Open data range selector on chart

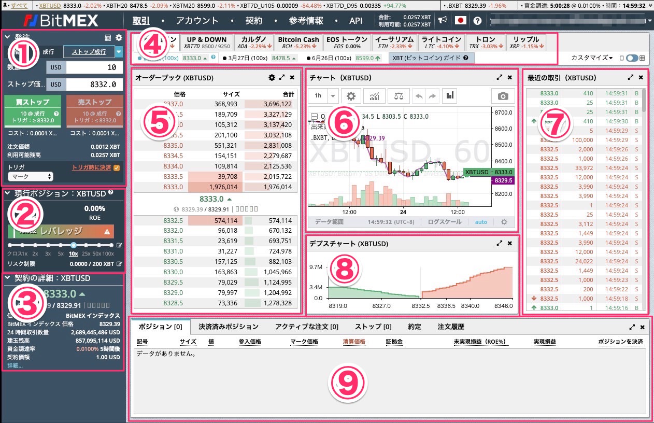[x=329, y=222]
